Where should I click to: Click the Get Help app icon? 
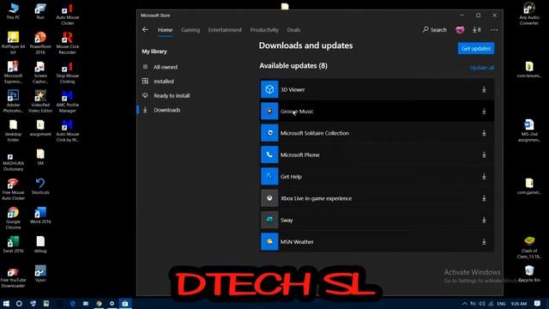[269, 176]
